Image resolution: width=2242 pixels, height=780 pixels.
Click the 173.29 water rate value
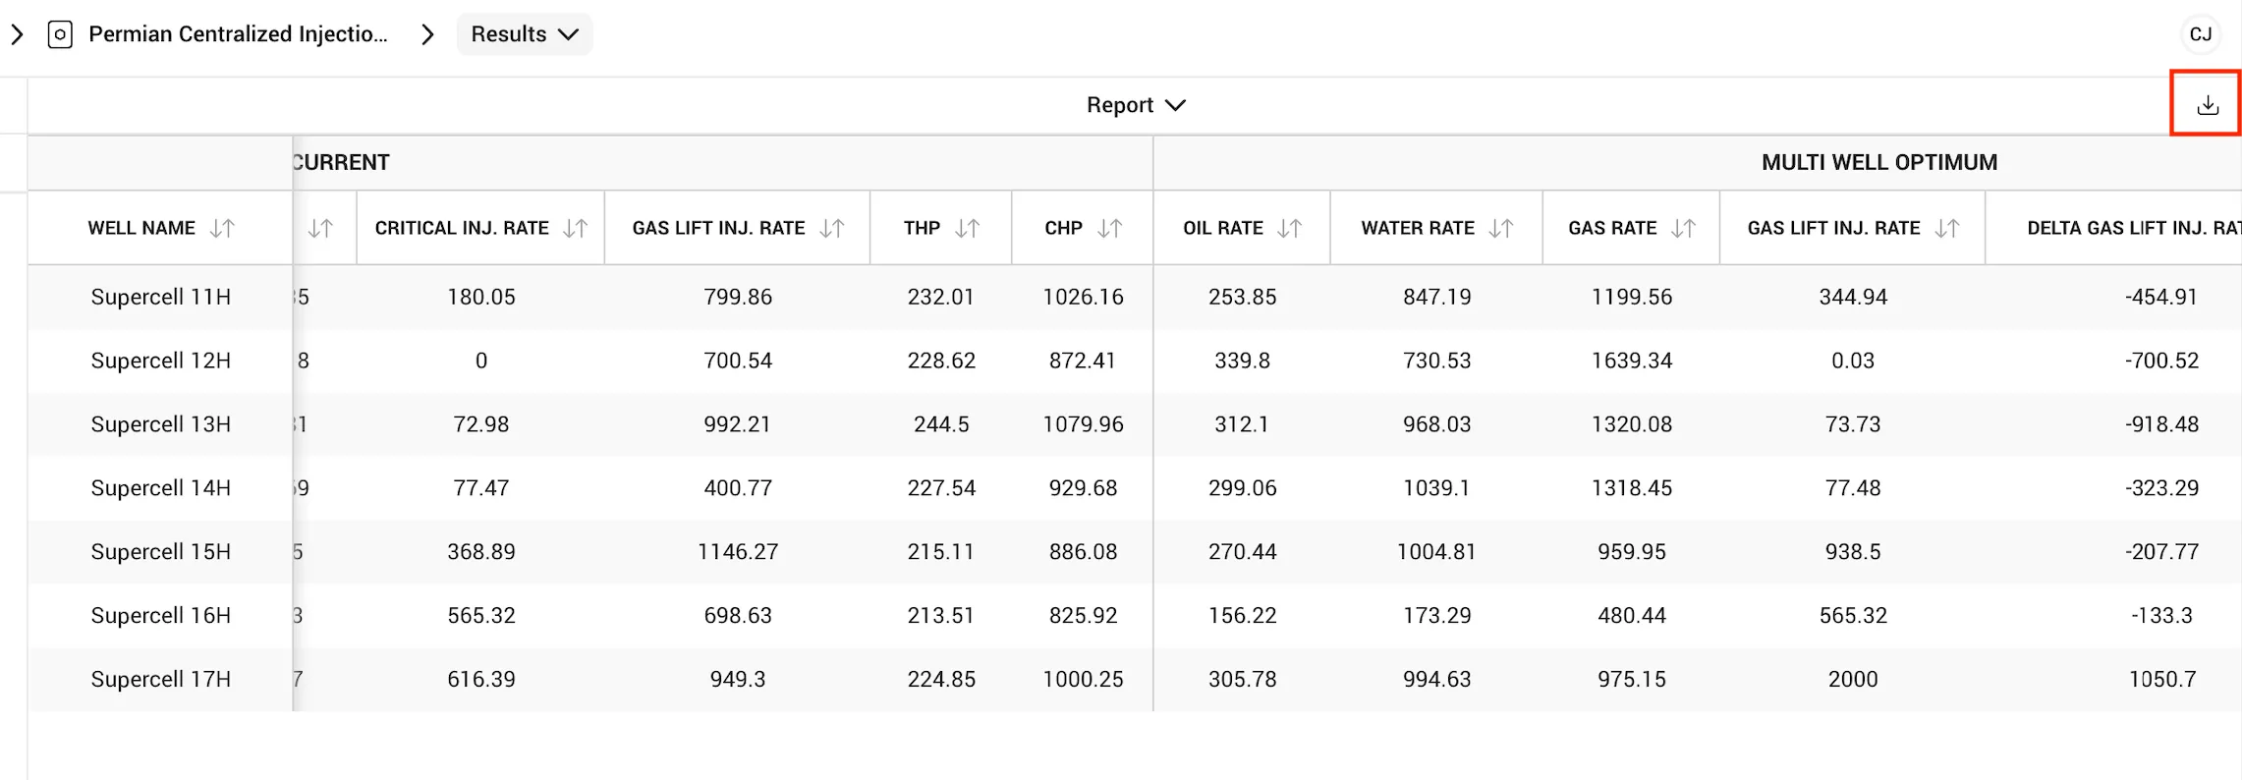point(1437,616)
